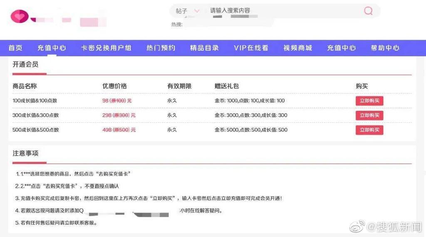The width and height of the screenshot is (426, 237).
Task: Expand the 帖子 search type dropdown
Action: click(188, 11)
